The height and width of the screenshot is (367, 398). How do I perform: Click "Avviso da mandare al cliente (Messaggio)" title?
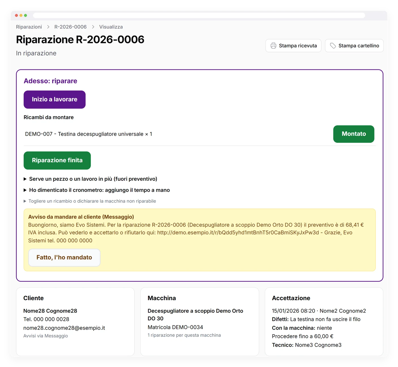pos(81,217)
